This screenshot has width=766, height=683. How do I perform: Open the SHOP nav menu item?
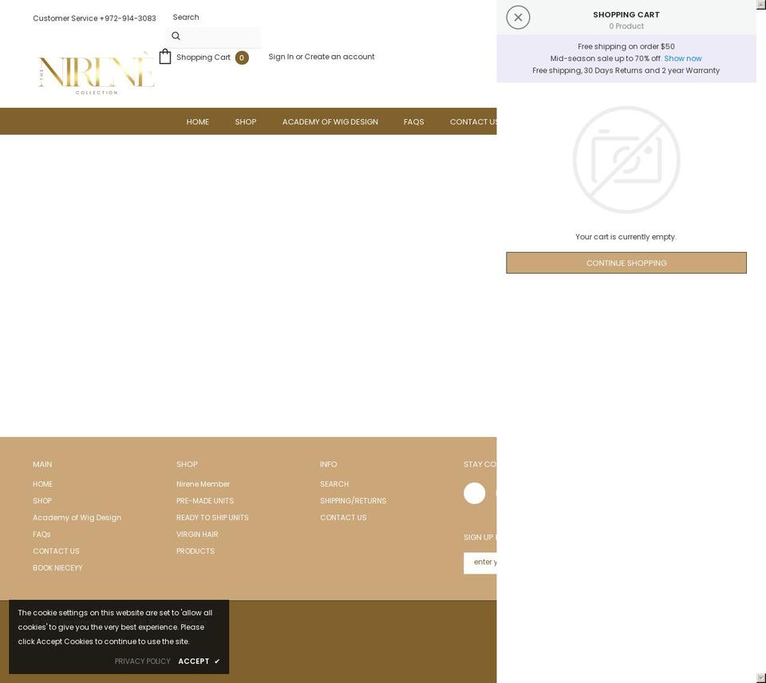pos(246,121)
